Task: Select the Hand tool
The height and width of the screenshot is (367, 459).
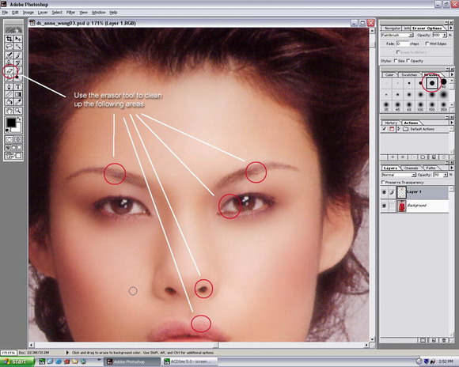Action: (x=9, y=111)
